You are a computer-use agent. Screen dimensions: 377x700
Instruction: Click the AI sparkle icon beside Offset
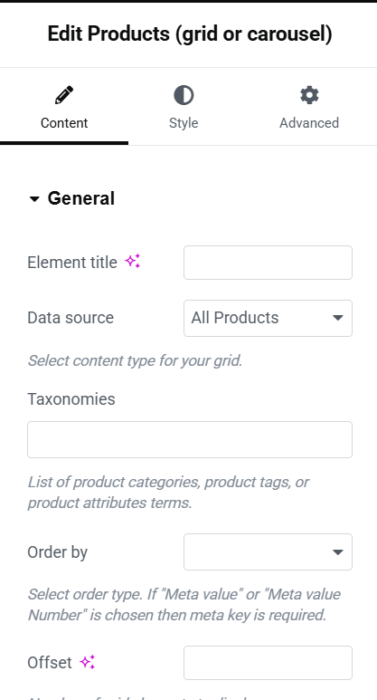coord(88,662)
